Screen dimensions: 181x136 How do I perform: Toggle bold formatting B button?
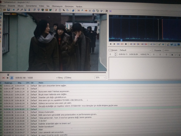172,55
